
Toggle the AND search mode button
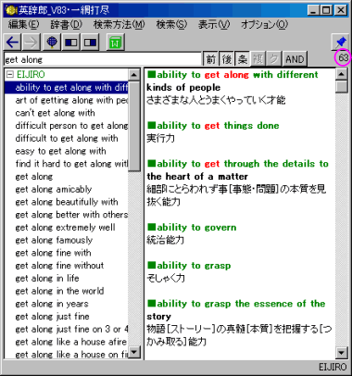(295, 59)
